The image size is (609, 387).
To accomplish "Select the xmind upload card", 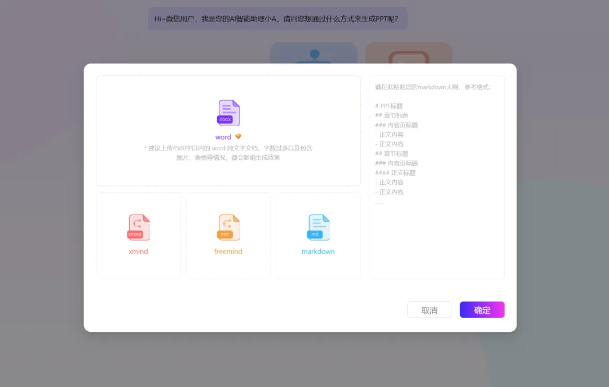I will (138, 235).
